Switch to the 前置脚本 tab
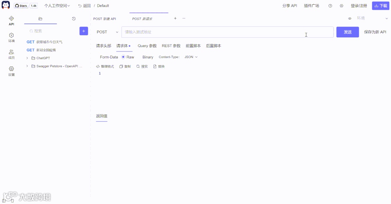 pos(193,46)
